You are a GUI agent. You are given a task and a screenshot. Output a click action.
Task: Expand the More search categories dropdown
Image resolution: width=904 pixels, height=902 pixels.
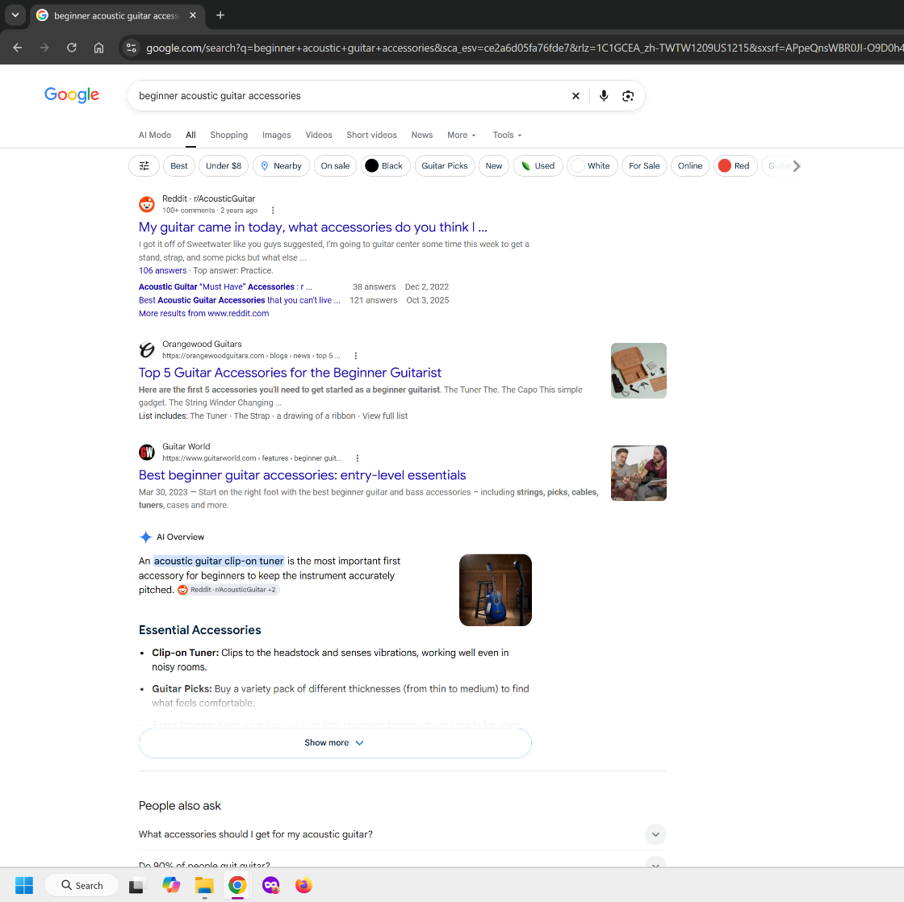click(x=462, y=135)
